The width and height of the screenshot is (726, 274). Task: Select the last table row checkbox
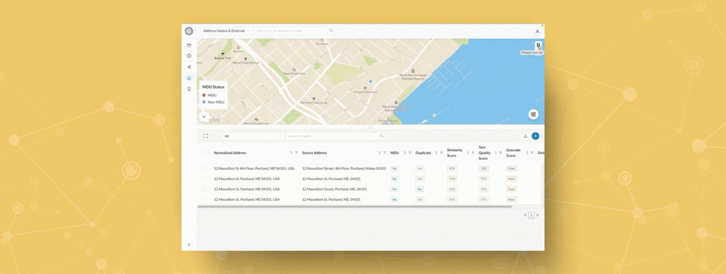(x=205, y=199)
